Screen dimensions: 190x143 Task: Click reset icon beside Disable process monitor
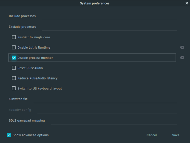182,57
